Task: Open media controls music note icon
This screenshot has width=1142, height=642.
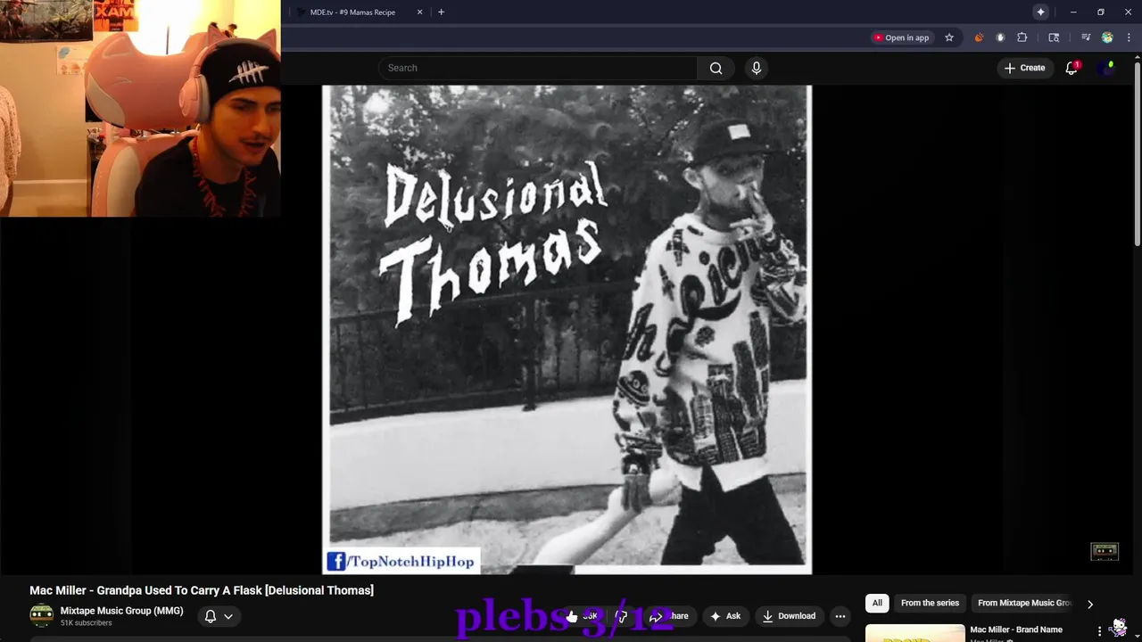Action: 1086,37
